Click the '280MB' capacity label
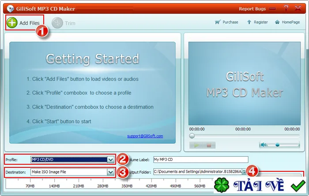309x196 pixels. pyautogui.click(x=103, y=186)
